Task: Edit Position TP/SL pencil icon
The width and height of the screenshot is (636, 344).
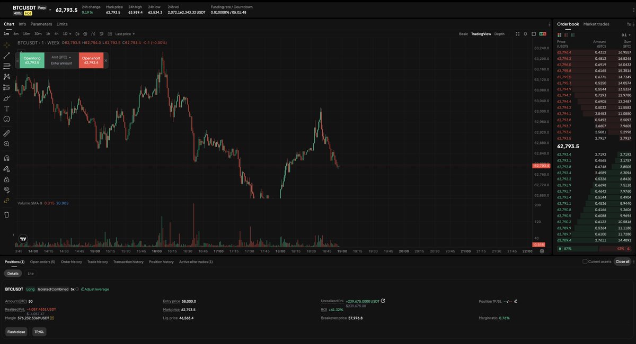Action: [516, 301]
